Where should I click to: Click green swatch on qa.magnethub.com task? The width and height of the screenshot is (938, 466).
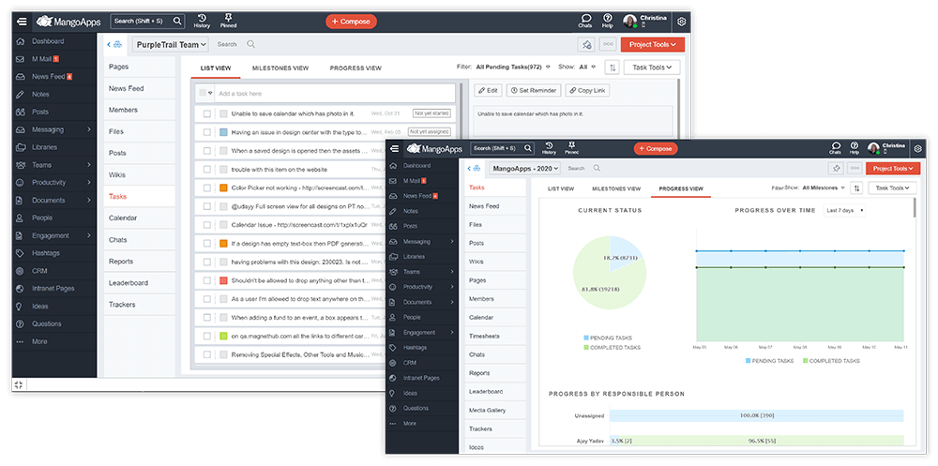223,337
